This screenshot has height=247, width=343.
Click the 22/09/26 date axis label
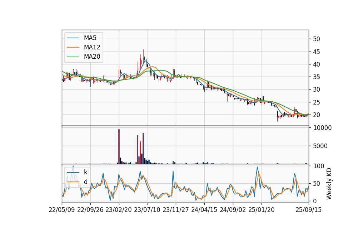(90, 210)
